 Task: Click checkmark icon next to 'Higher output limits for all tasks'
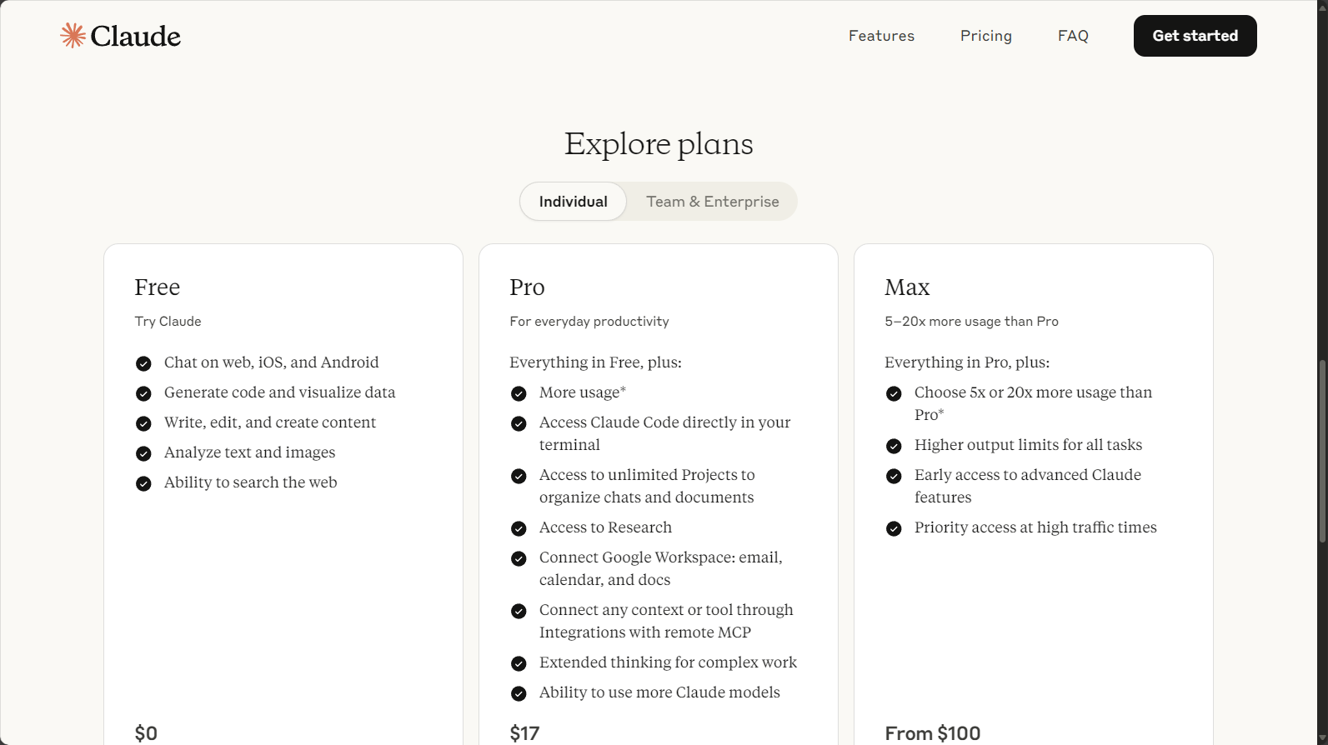pos(894,446)
